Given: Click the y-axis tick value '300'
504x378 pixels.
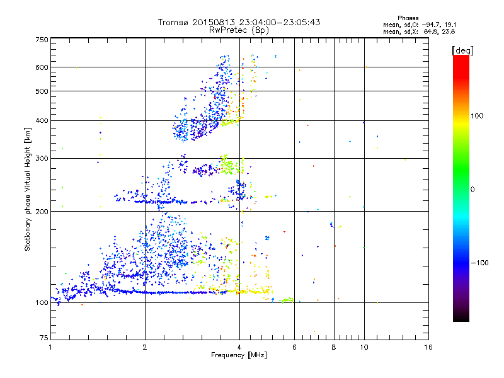Looking at the screenshot, I should point(42,159).
